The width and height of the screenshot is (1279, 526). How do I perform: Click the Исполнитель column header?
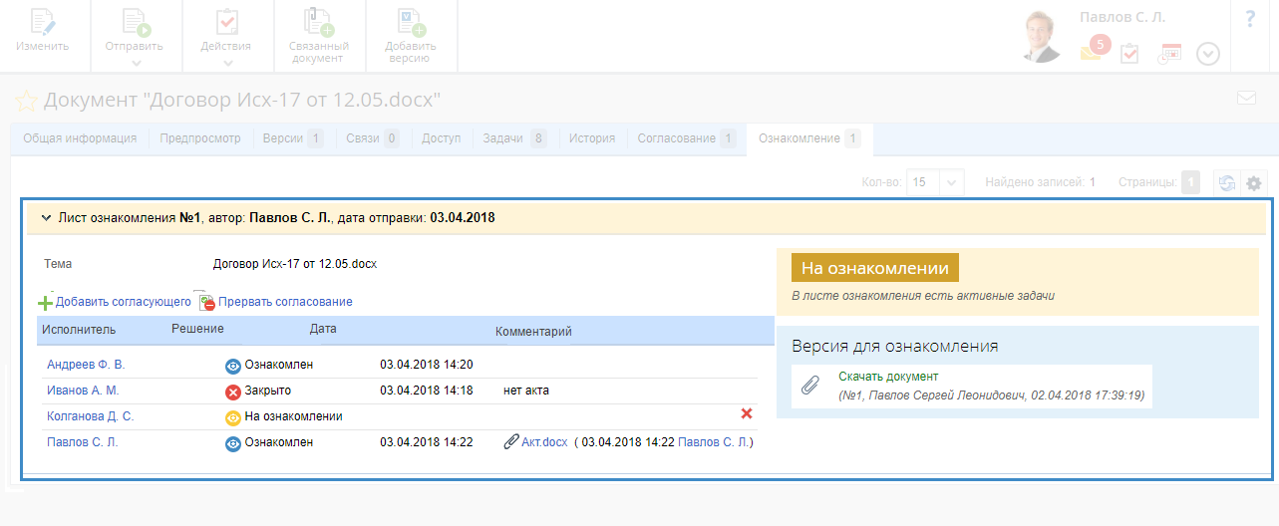(80, 330)
